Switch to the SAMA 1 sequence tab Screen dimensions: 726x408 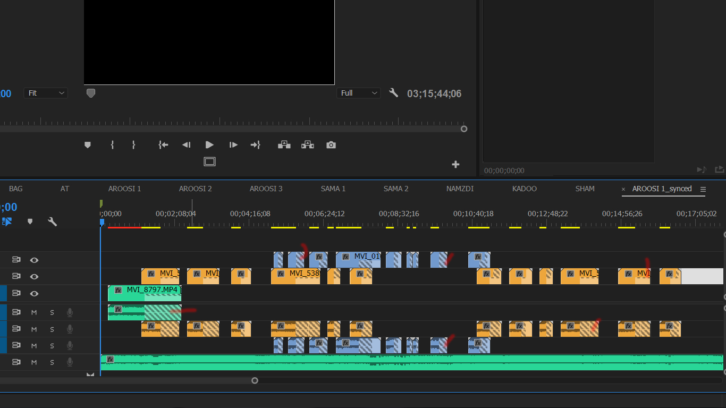(333, 189)
